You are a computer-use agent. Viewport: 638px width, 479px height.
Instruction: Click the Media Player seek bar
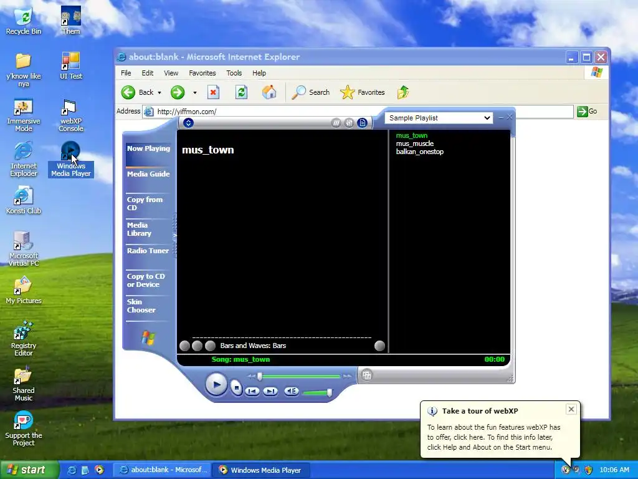click(299, 376)
